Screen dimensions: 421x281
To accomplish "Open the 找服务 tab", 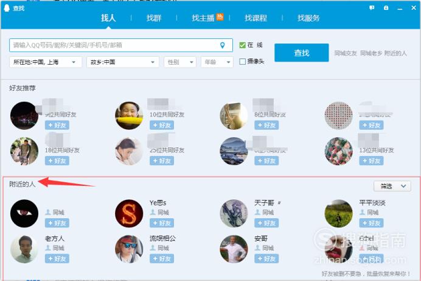I will 308,18.
